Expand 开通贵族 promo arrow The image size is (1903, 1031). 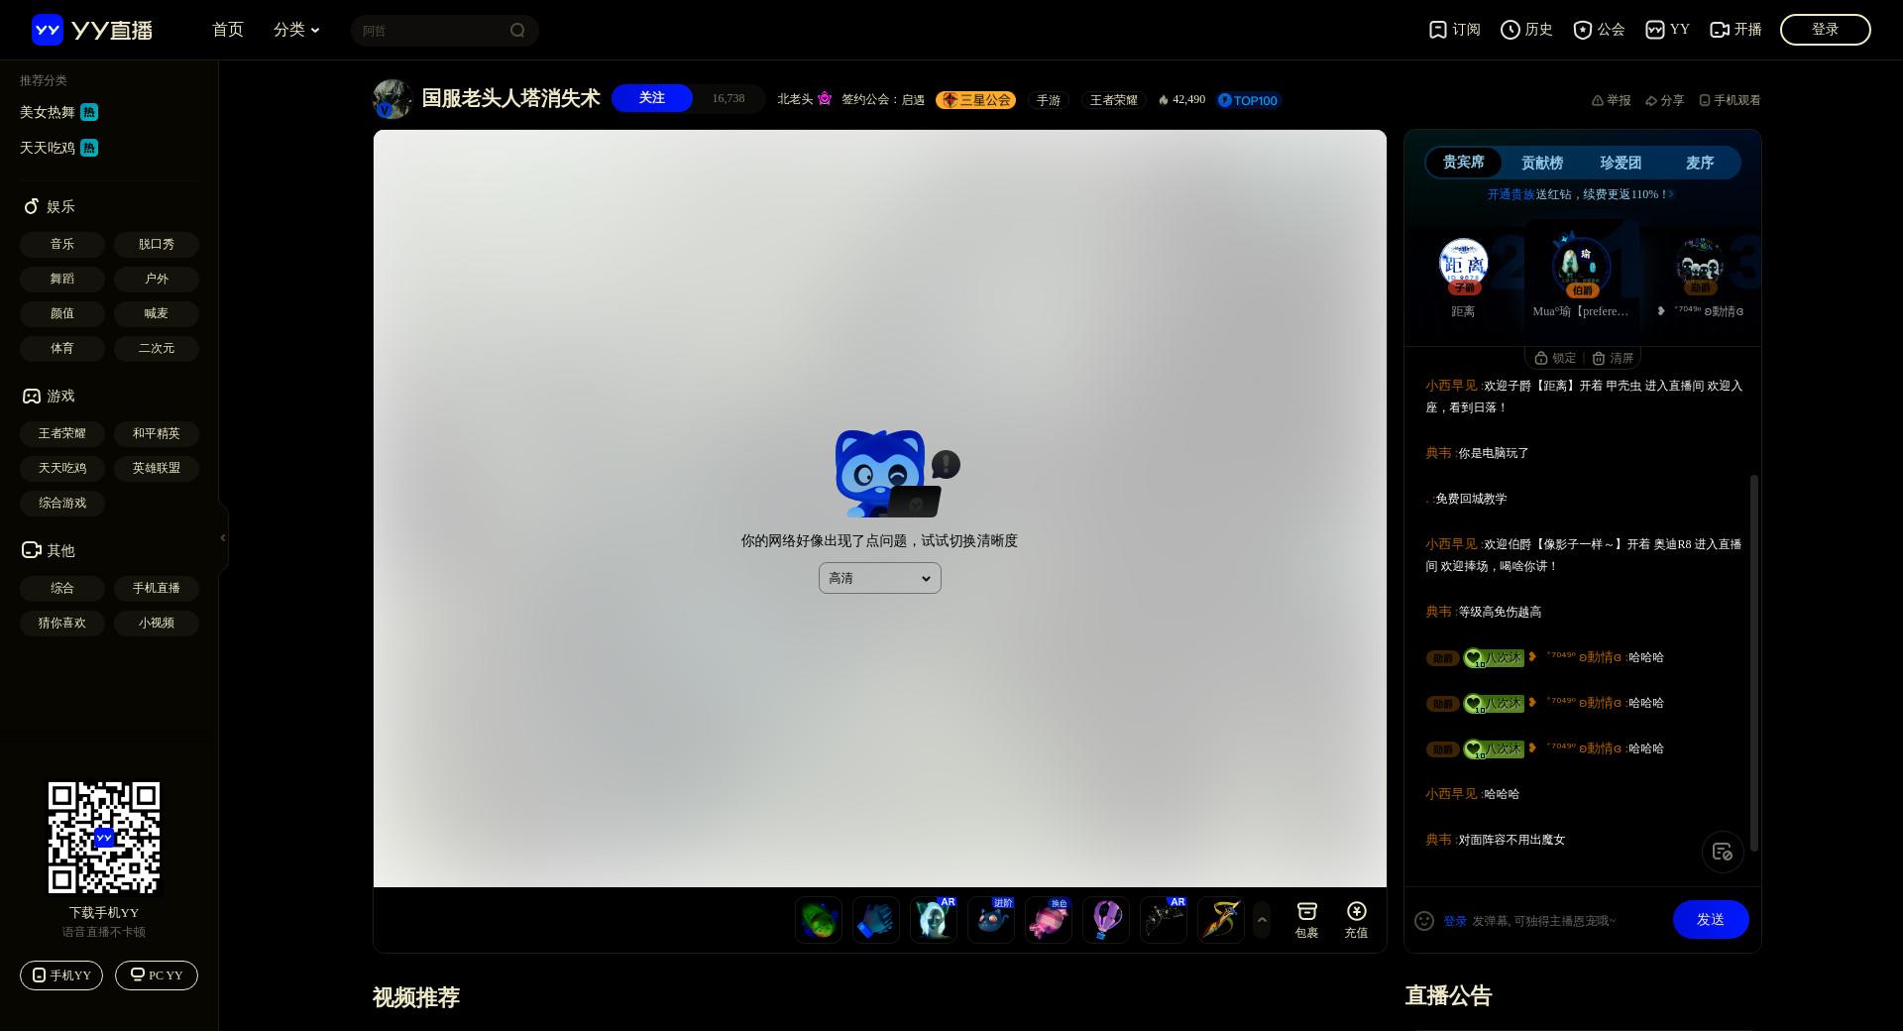click(x=1671, y=194)
